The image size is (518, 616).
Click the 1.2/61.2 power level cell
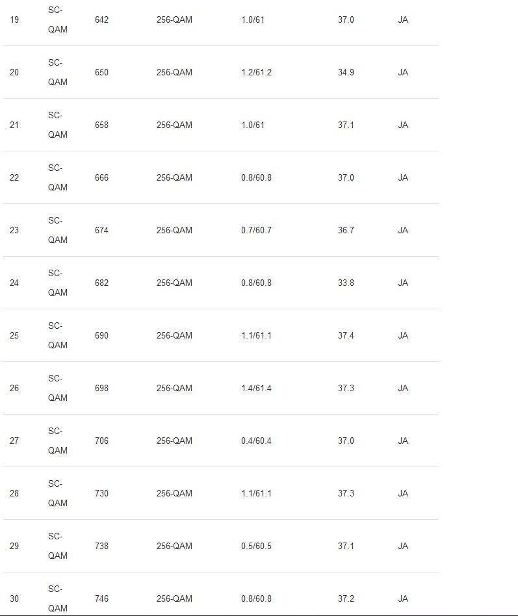[256, 72]
